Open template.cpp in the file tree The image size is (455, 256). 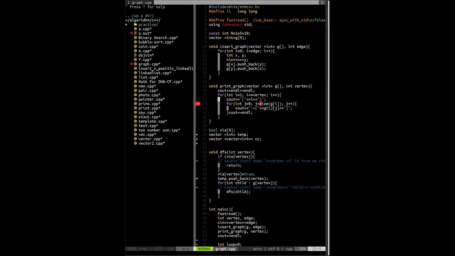(x=152, y=121)
